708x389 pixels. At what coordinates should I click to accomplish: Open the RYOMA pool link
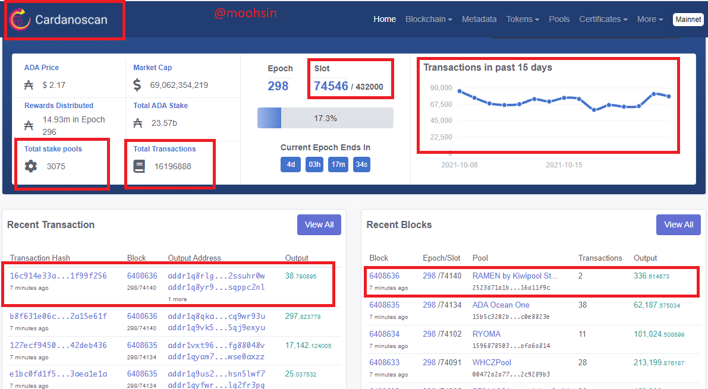pos(486,334)
